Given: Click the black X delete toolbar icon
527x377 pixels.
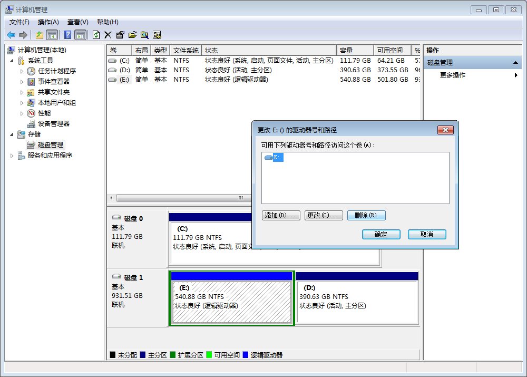Looking at the screenshot, I should [108, 35].
